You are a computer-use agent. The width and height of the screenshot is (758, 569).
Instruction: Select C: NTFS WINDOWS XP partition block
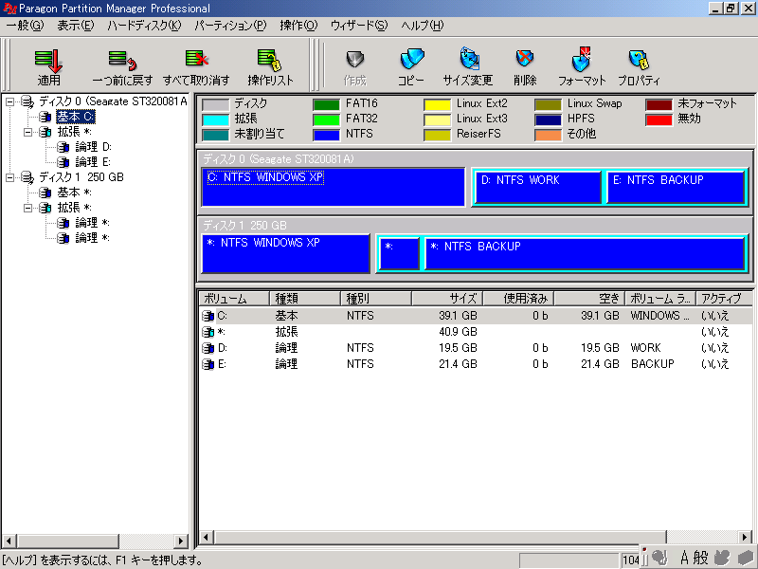[334, 187]
